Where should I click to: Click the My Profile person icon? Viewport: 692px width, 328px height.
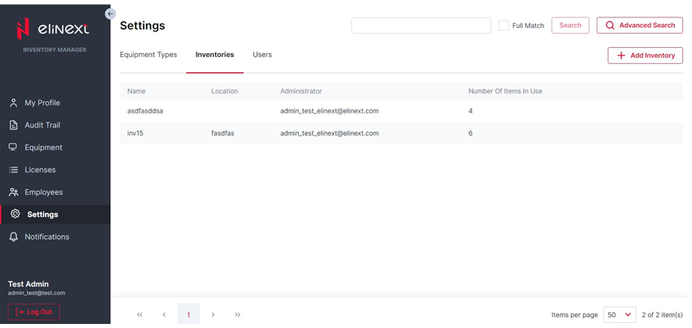13,103
